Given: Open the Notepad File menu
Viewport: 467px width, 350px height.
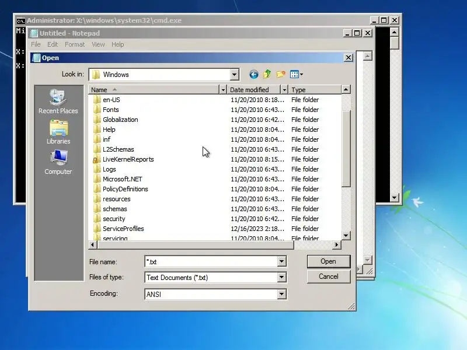Looking at the screenshot, I should (36, 44).
